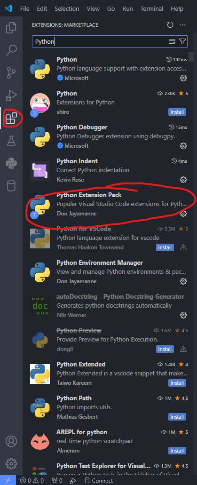Image resolution: width=197 pixels, height=485 pixels.
Task: Open the File menu
Action: point(25,9)
